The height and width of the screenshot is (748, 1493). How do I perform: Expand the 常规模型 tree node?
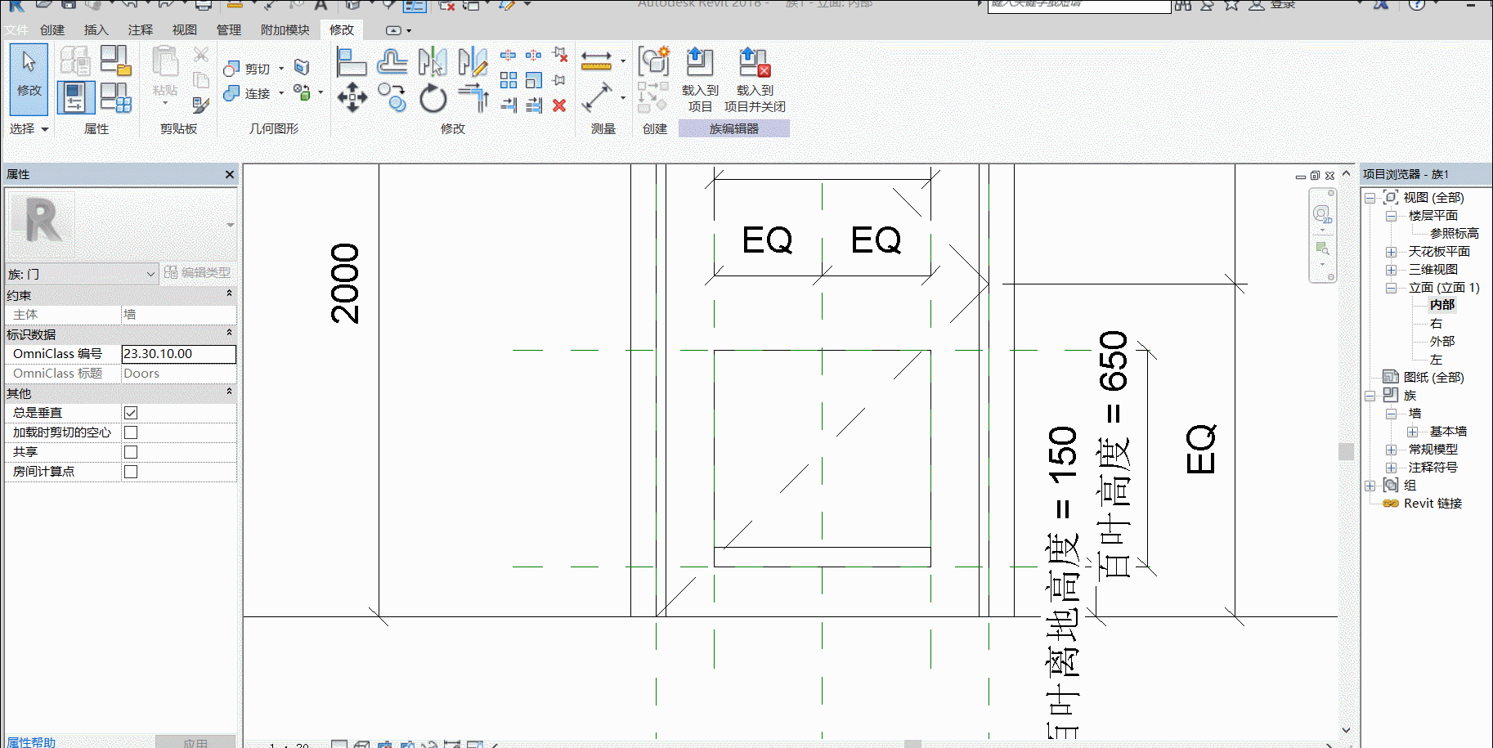pos(1391,450)
